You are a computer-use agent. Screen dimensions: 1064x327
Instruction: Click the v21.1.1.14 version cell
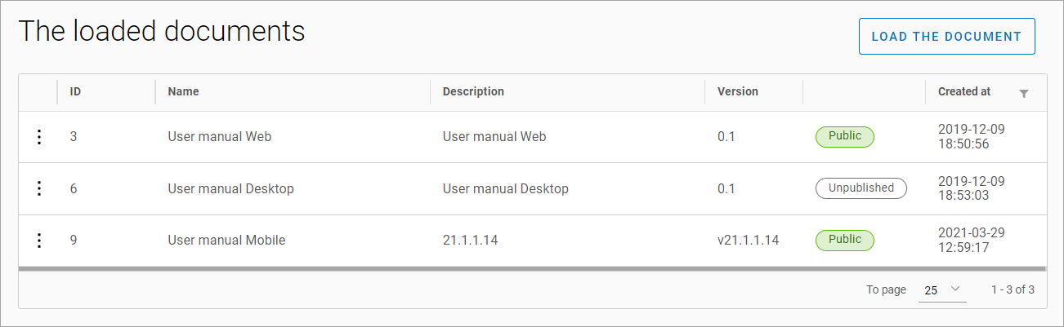pyautogui.click(x=748, y=241)
